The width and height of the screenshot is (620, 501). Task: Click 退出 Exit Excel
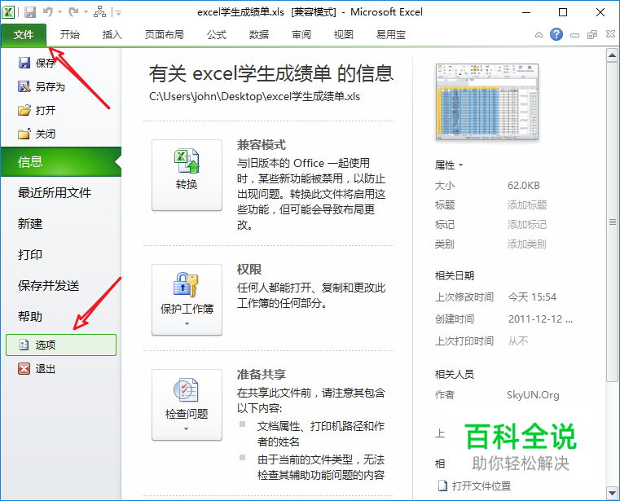click(x=37, y=369)
